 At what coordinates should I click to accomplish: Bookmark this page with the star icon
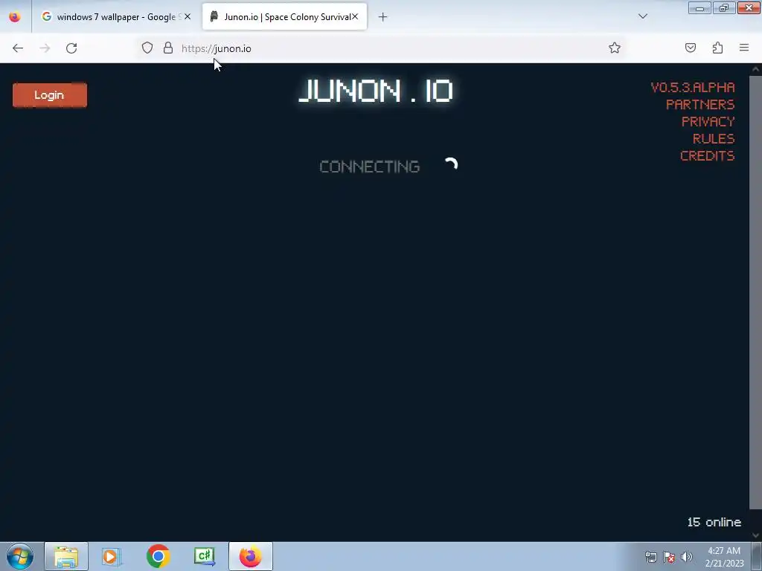coord(614,48)
